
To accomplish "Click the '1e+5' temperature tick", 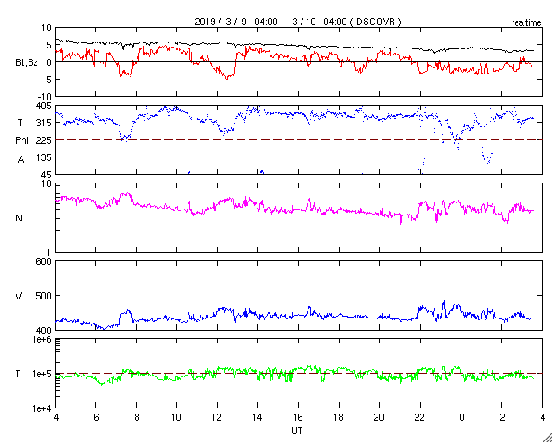I will 41,374.
